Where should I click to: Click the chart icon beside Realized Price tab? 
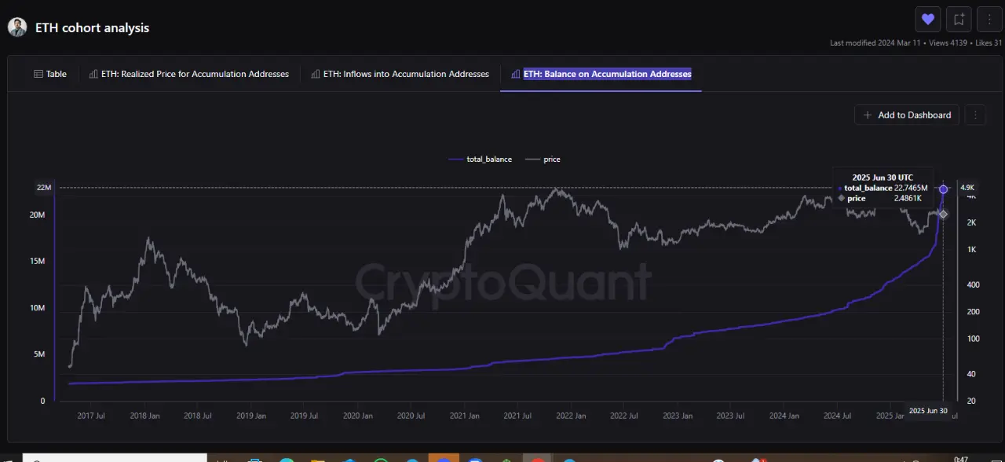[92, 74]
